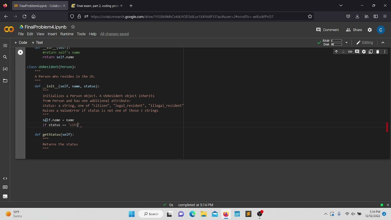Open the Help menu
Screen dimensions: 391x220
[x=93, y=34]
